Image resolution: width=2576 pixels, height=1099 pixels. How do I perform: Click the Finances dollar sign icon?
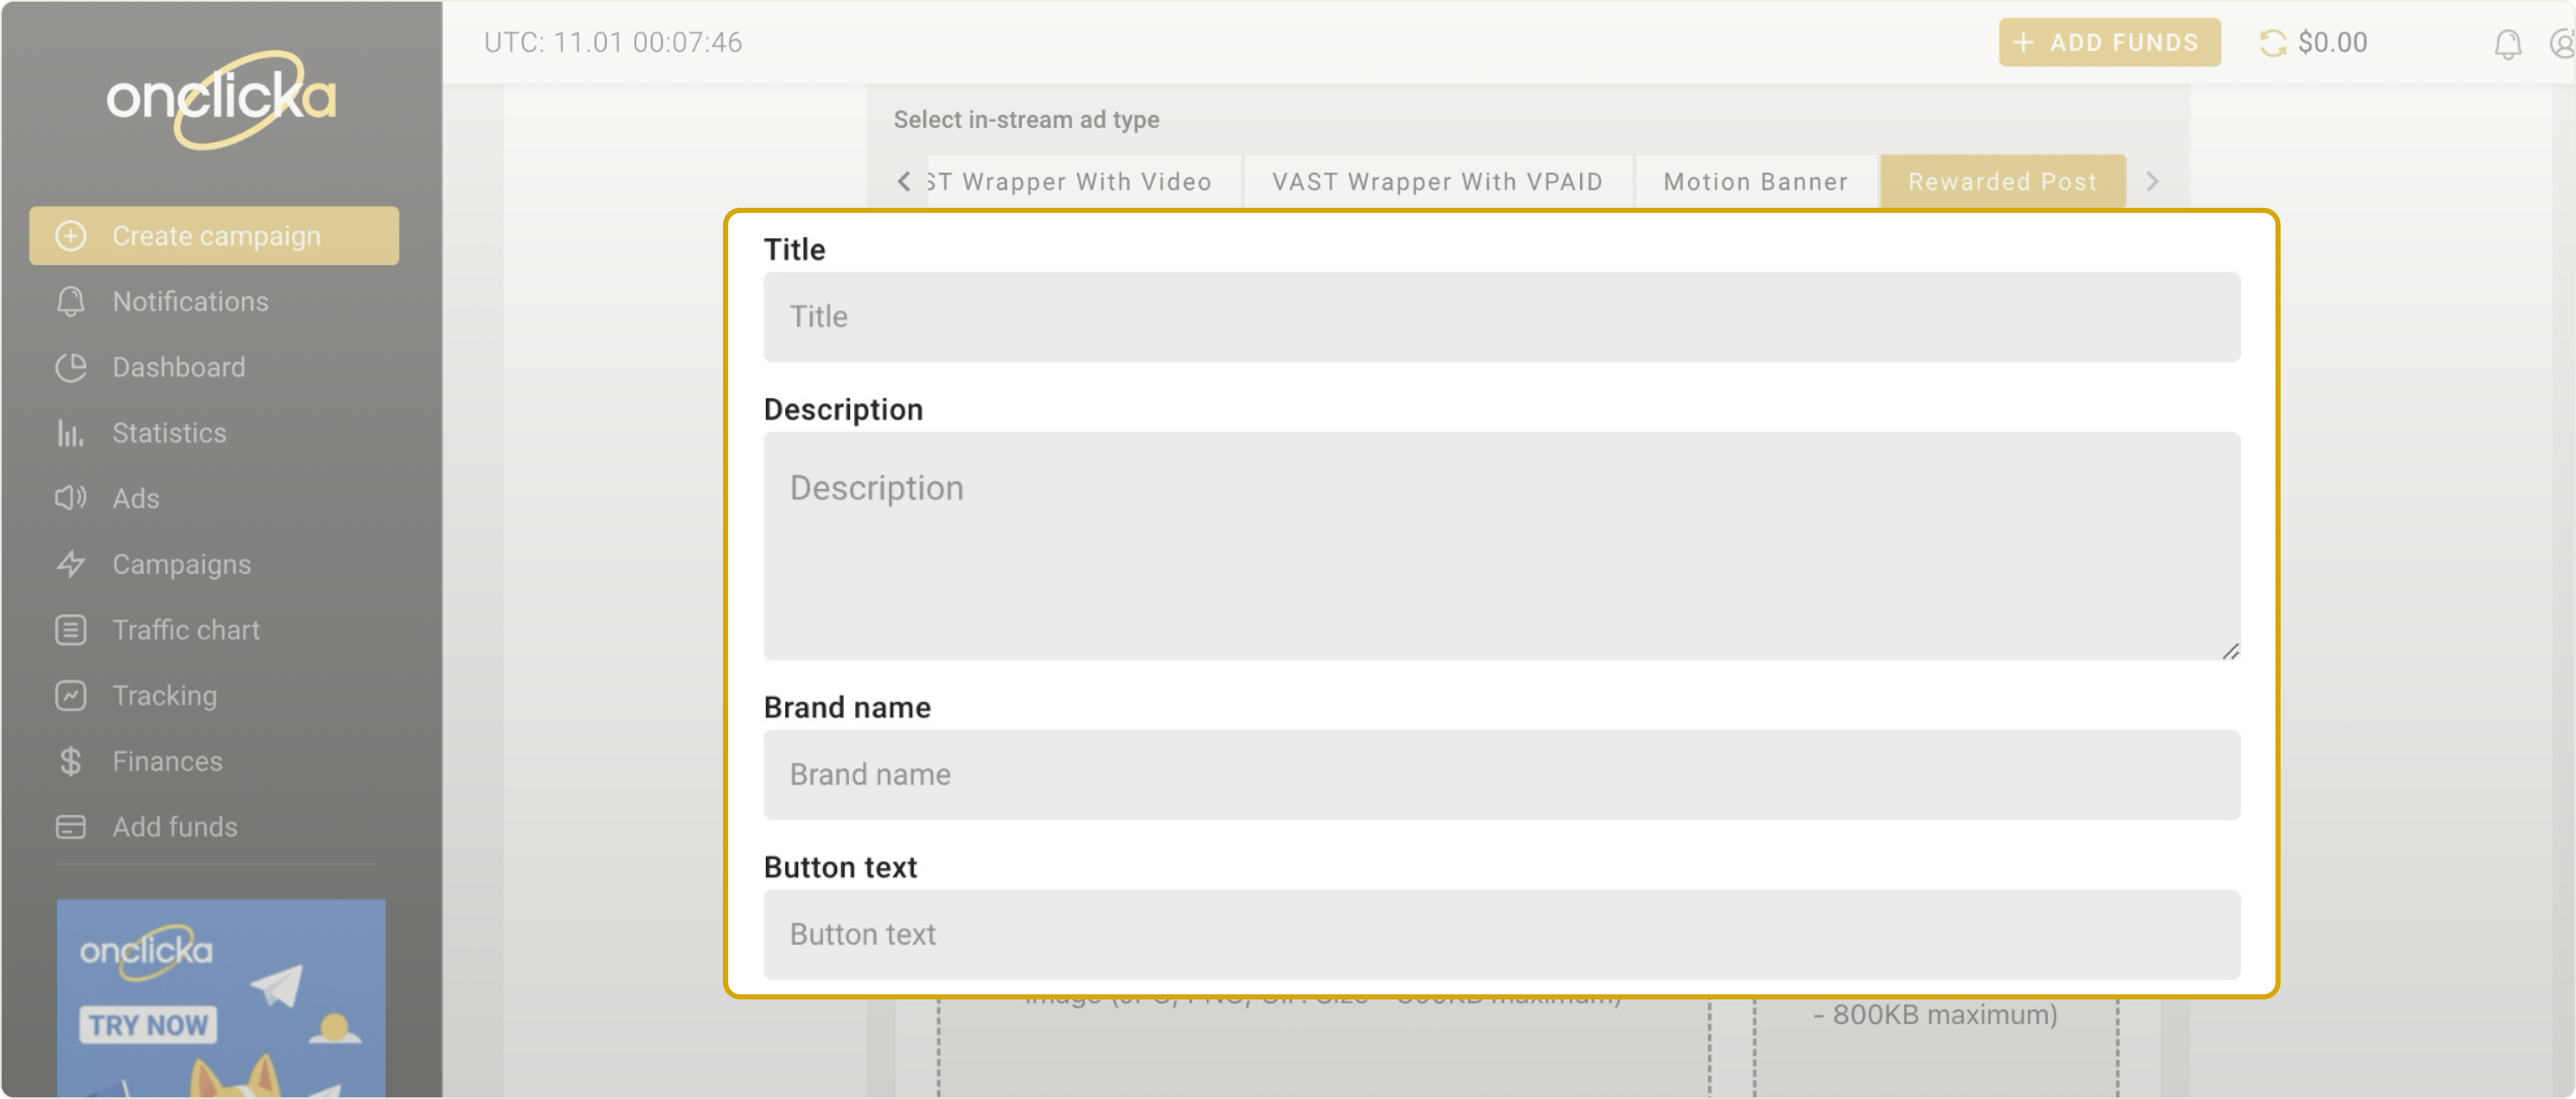(70, 761)
